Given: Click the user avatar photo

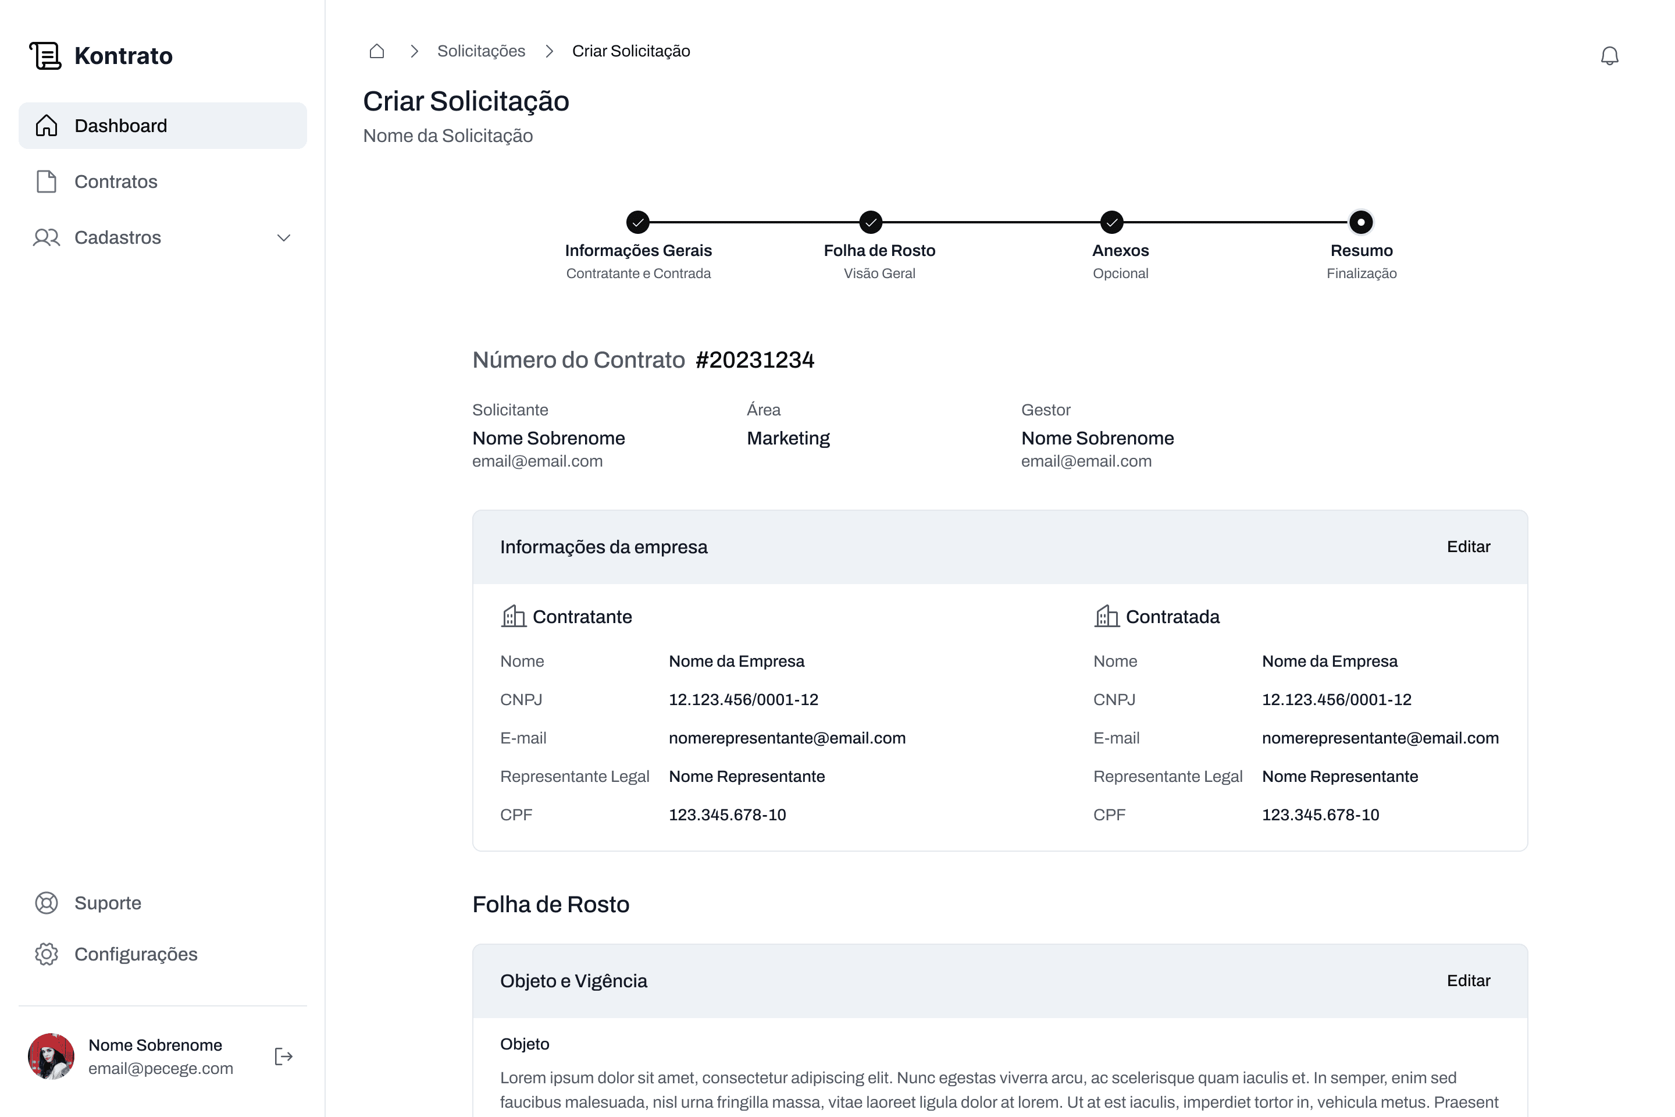Looking at the screenshot, I should [x=51, y=1056].
